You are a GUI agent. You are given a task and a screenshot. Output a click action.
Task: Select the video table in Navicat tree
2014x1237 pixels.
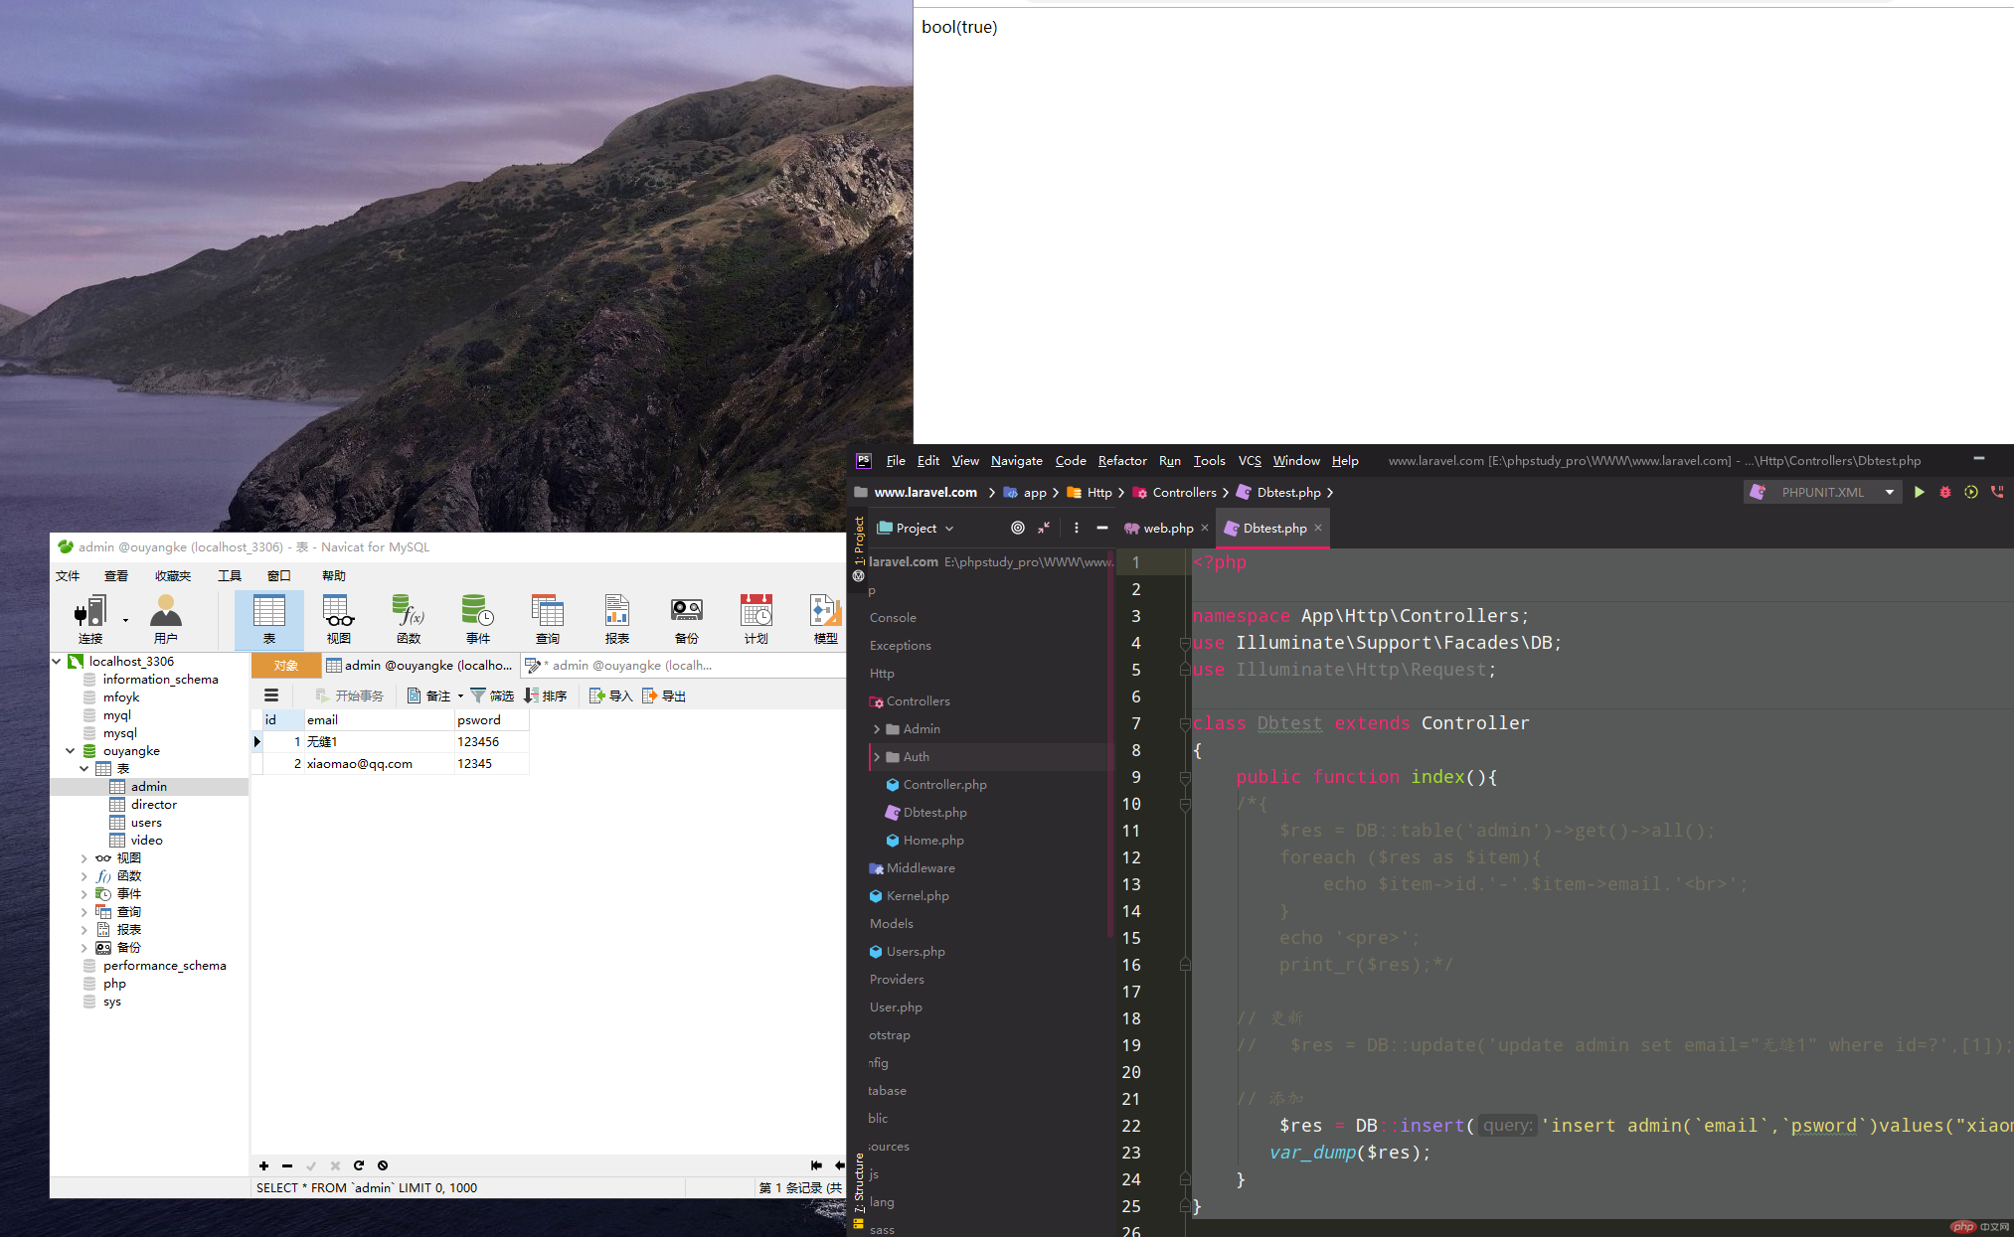pyautogui.click(x=146, y=840)
